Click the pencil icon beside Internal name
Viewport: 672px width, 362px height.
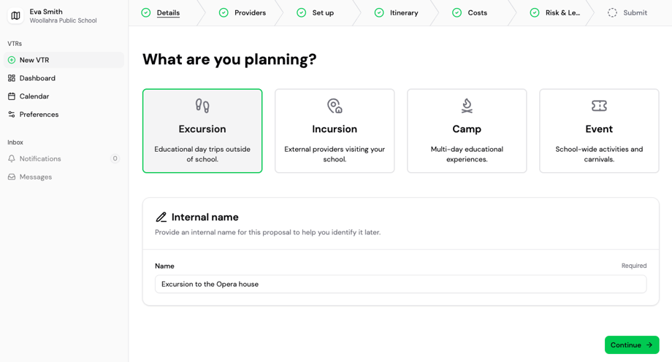click(161, 217)
